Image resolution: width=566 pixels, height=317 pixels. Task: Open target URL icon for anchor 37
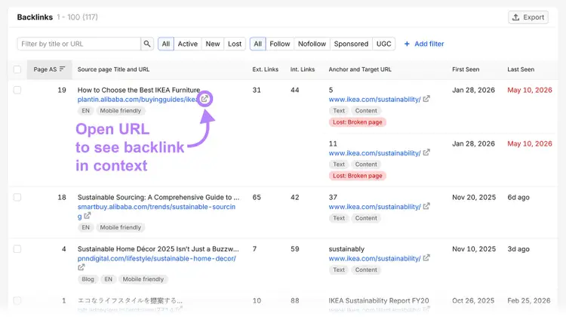point(426,206)
